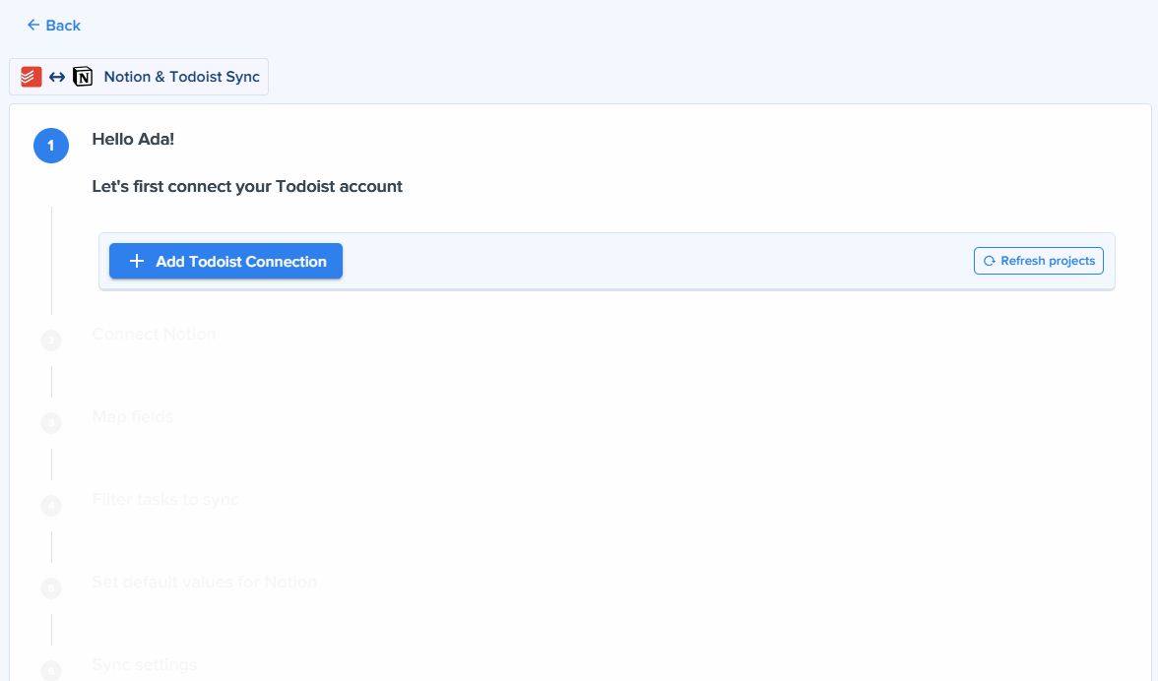Open the Sync settings step

click(145, 665)
